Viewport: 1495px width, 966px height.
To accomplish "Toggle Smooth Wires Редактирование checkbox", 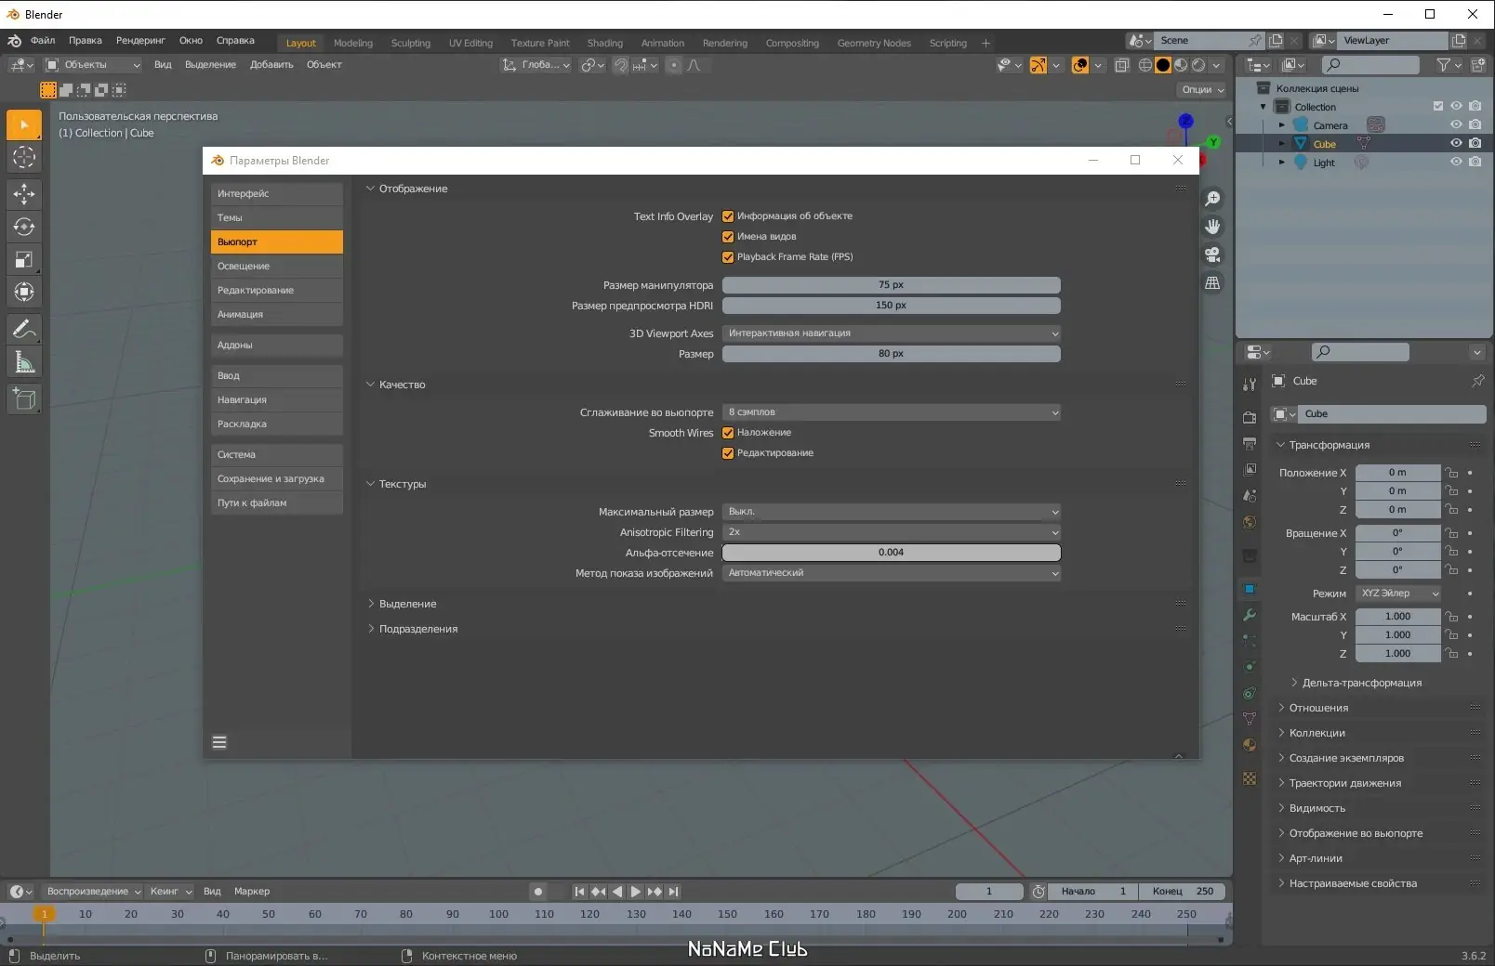I will click(x=728, y=453).
